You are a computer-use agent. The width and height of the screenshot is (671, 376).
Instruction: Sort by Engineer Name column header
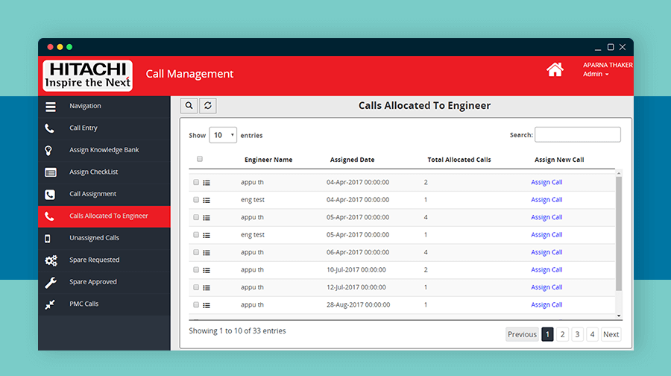click(268, 160)
